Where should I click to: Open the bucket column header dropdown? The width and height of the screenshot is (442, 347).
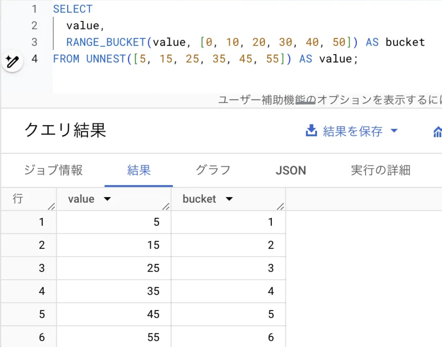click(x=229, y=199)
